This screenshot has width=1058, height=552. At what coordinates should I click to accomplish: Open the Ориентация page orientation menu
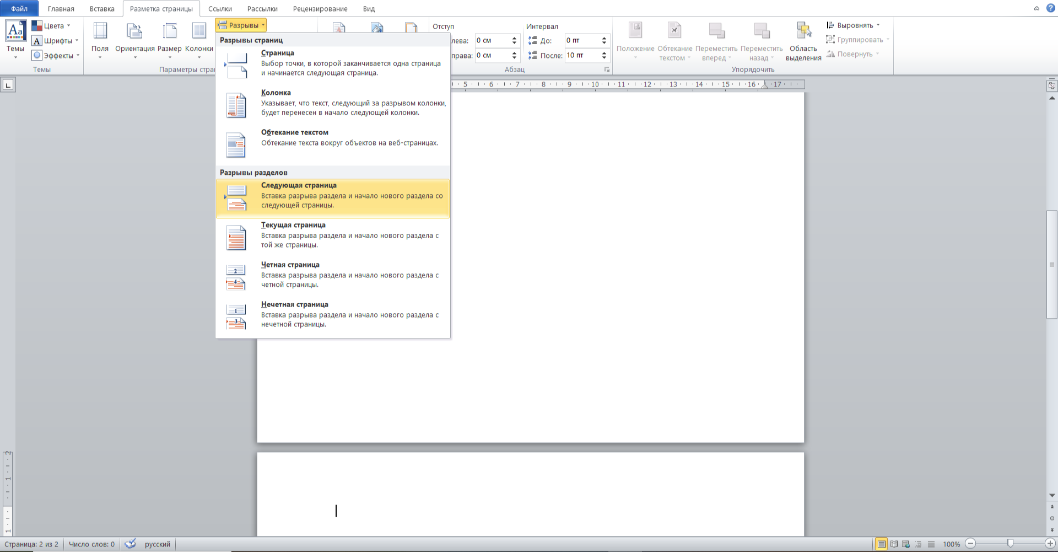[134, 39]
